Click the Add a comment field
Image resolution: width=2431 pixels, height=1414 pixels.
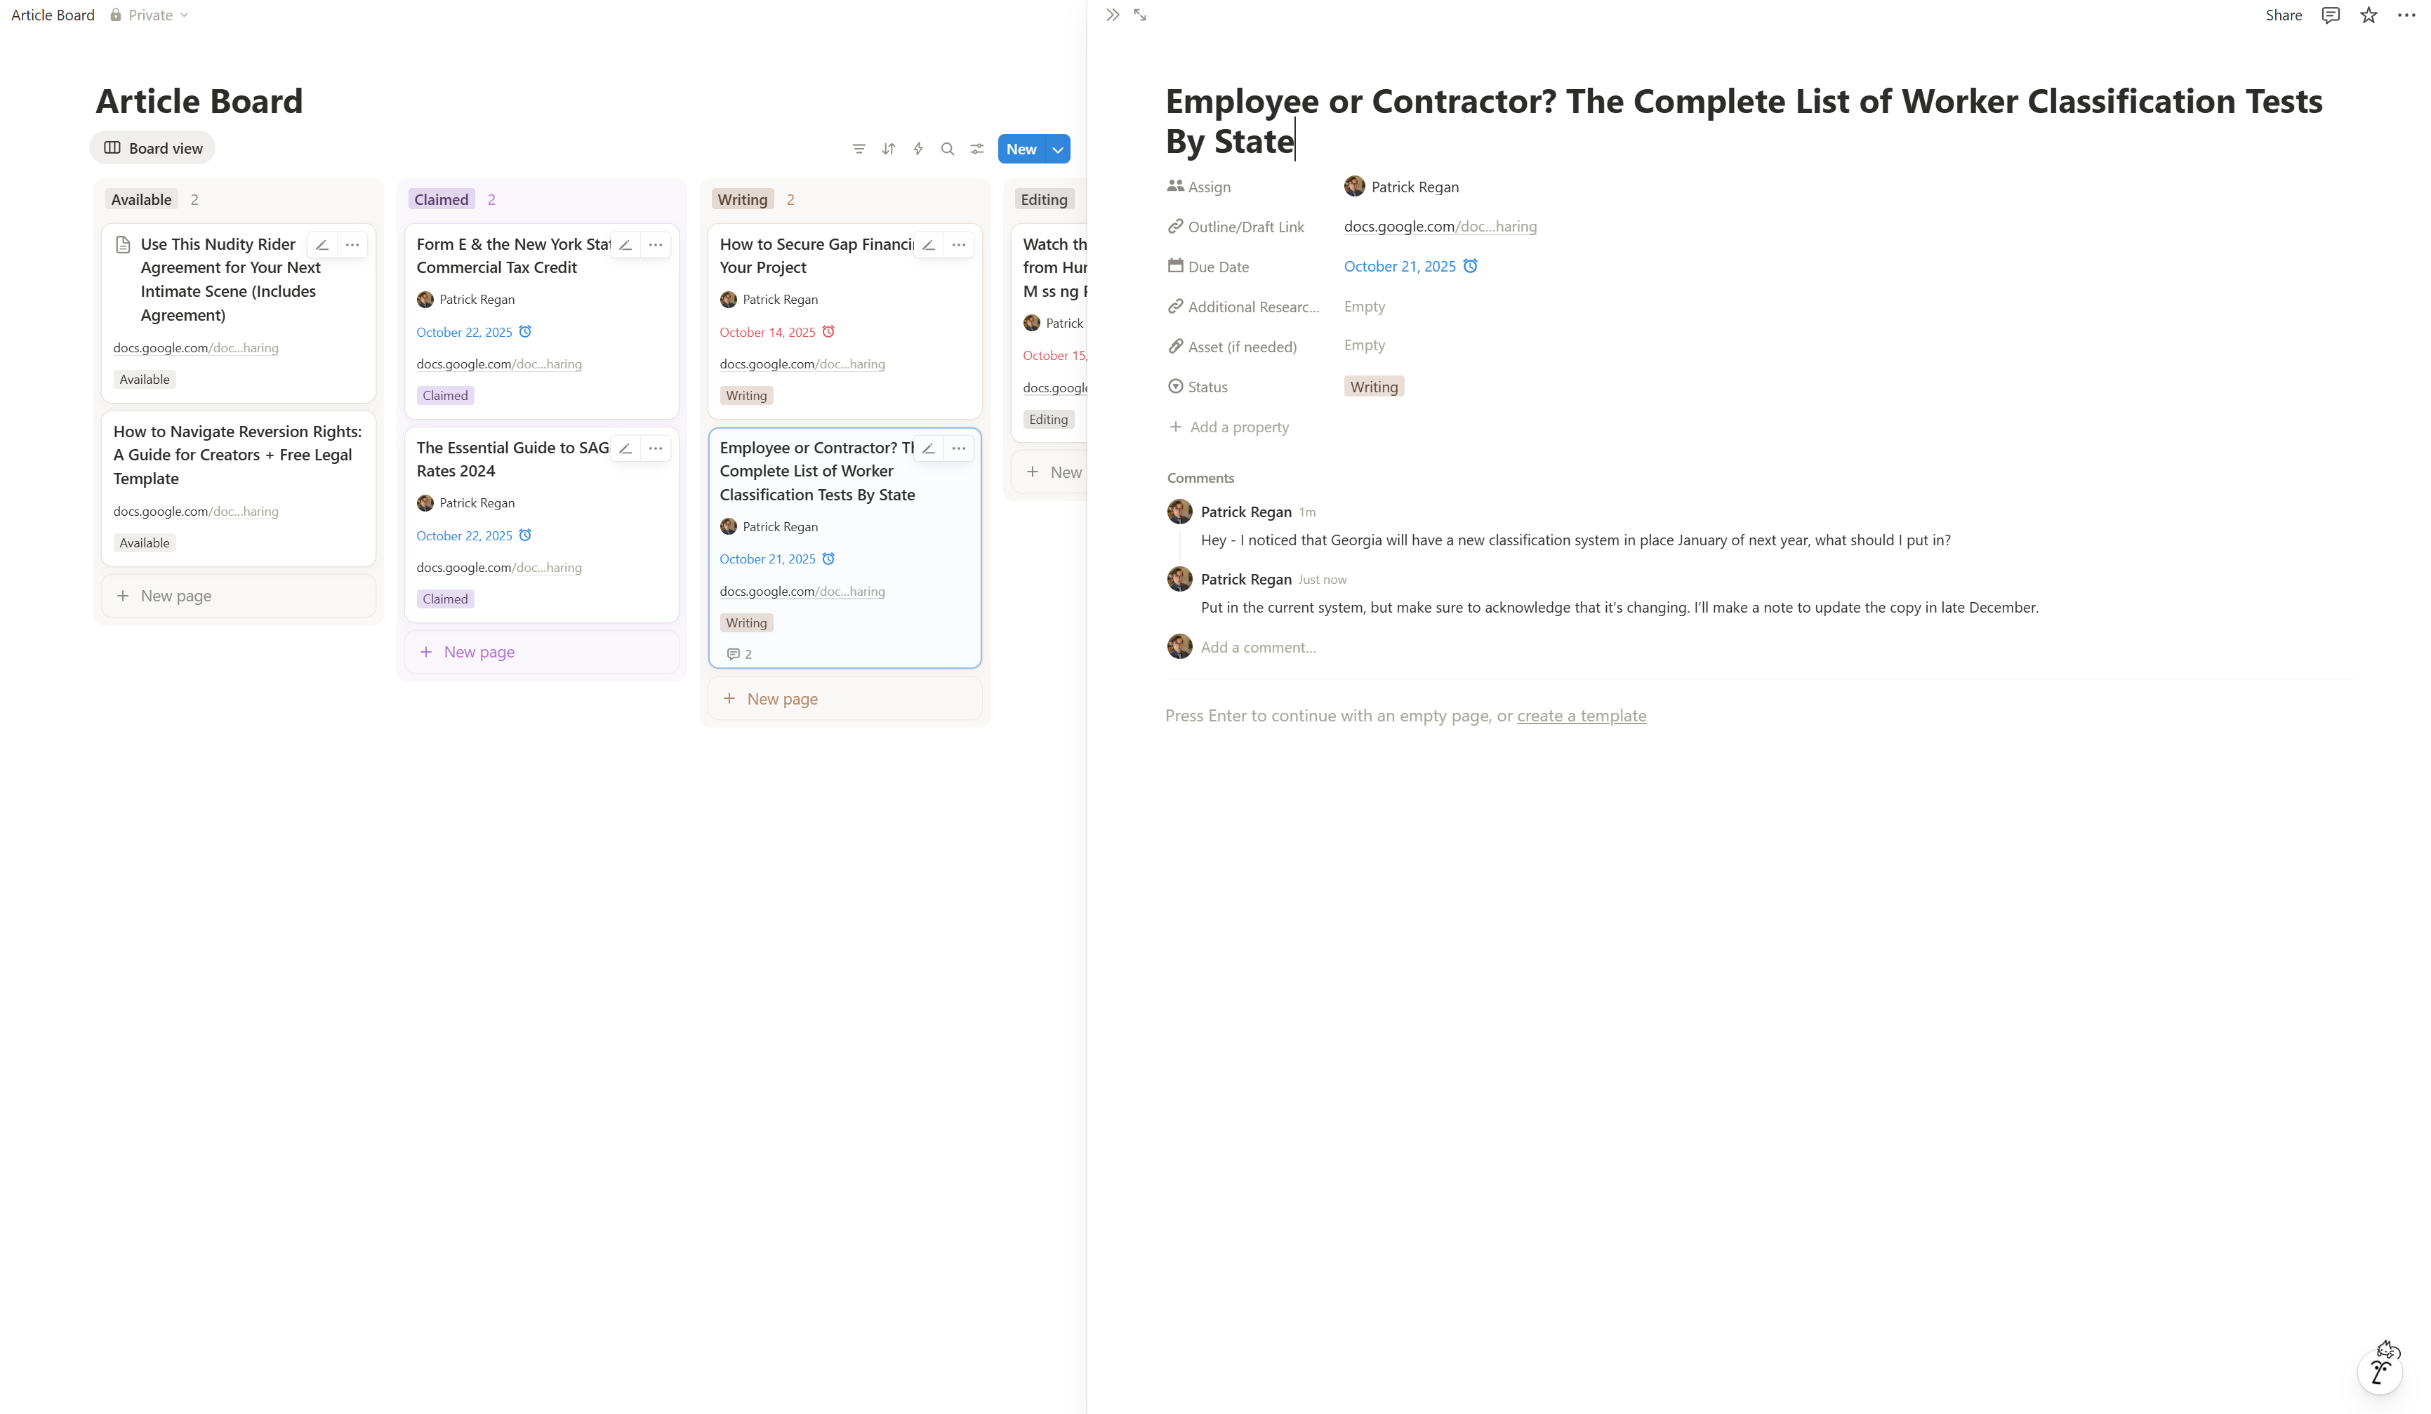(1258, 647)
